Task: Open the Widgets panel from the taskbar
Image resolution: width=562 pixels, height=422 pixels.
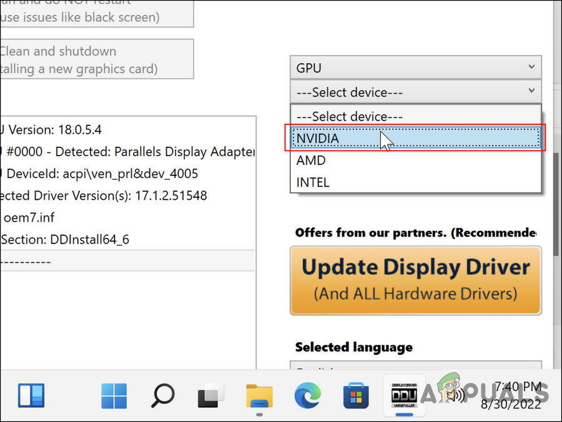Action: coord(31,396)
